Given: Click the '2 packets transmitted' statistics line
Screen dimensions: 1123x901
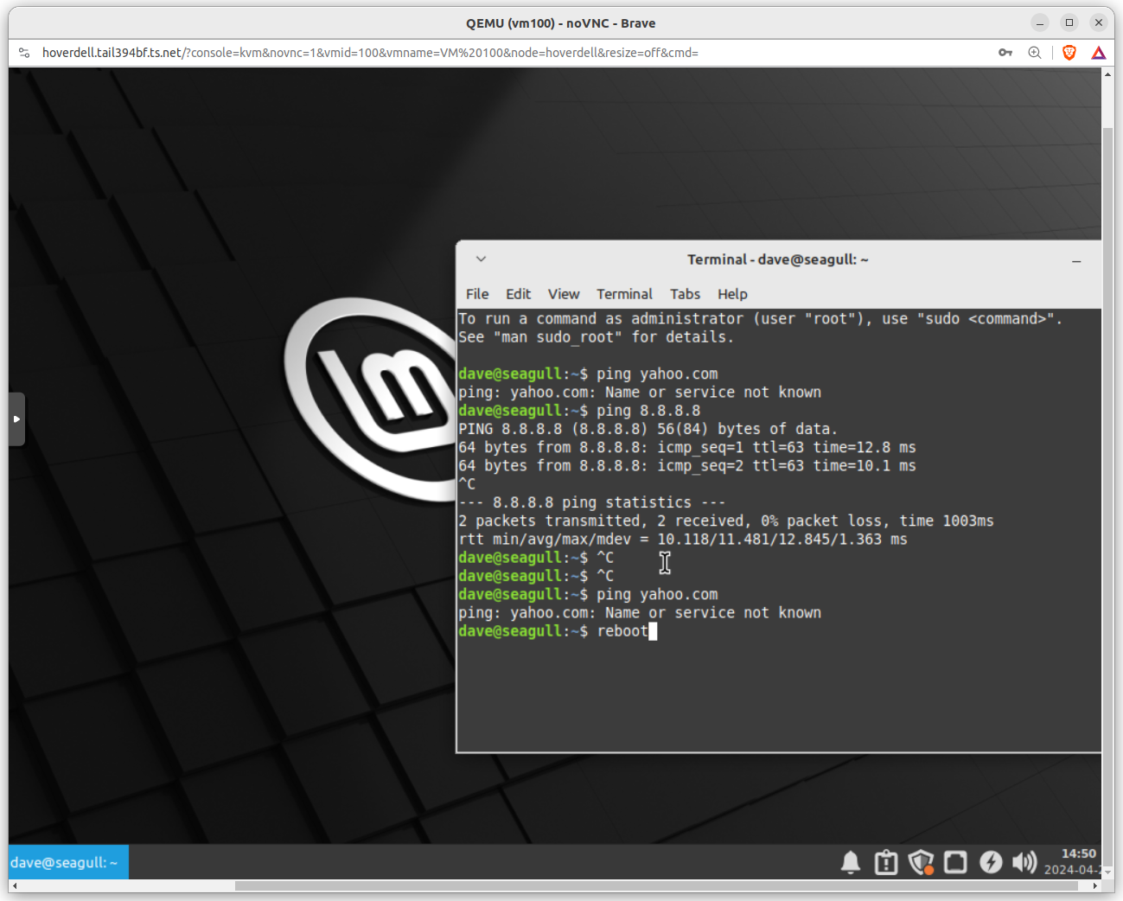Looking at the screenshot, I should 726,521.
